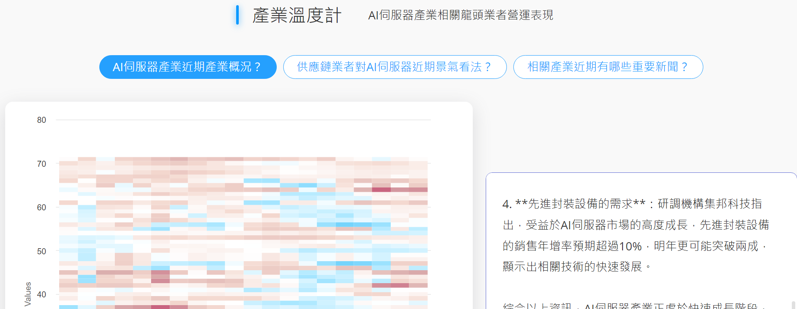Click the blue accent bar beside 產業溫度計
797x309 pixels.
[237, 15]
